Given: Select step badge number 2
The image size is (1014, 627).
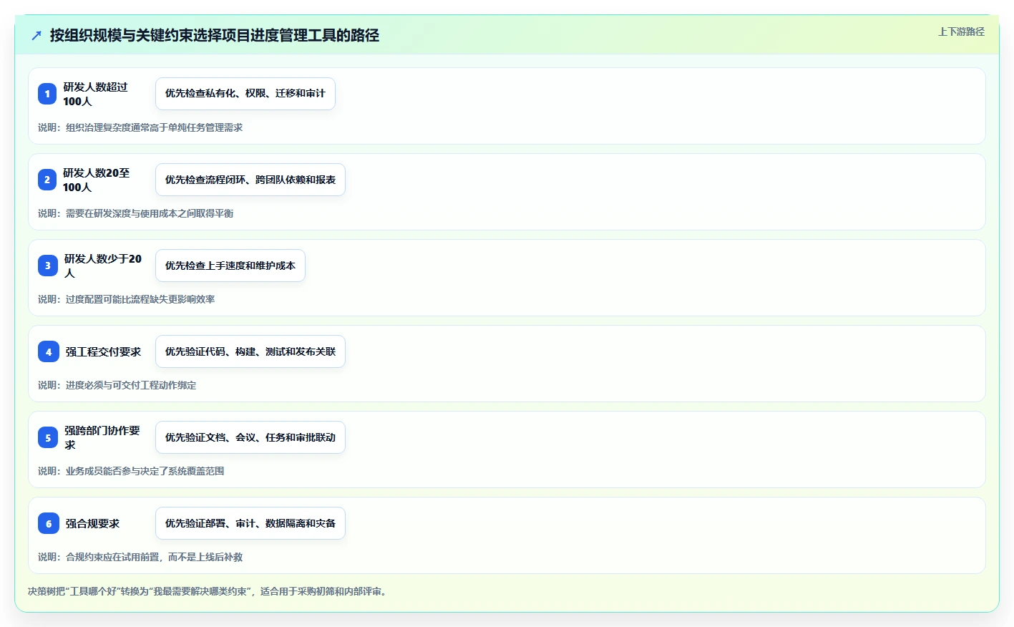Looking at the screenshot, I should pyautogui.click(x=47, y=180).
